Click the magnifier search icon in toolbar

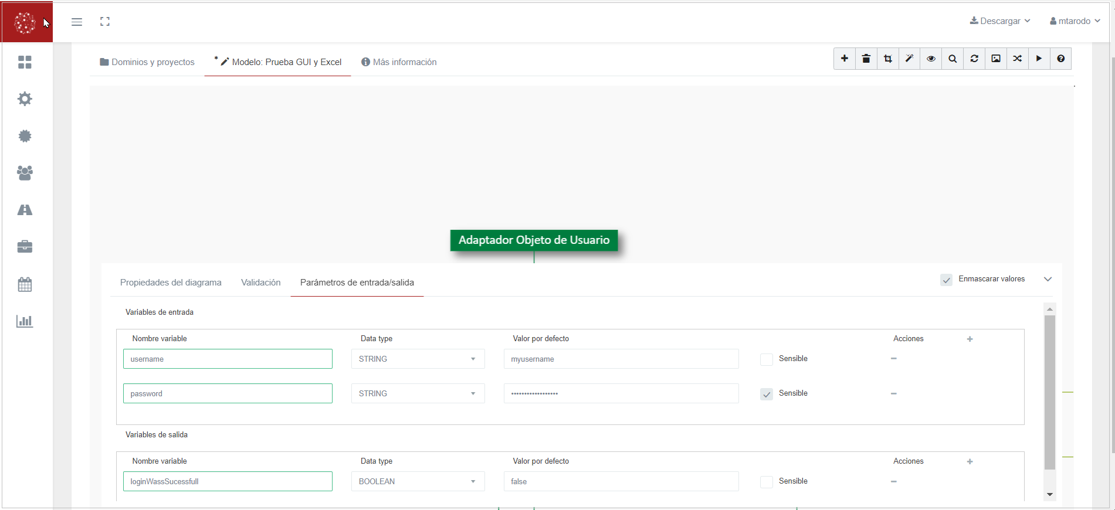click(x=953, y=59)
